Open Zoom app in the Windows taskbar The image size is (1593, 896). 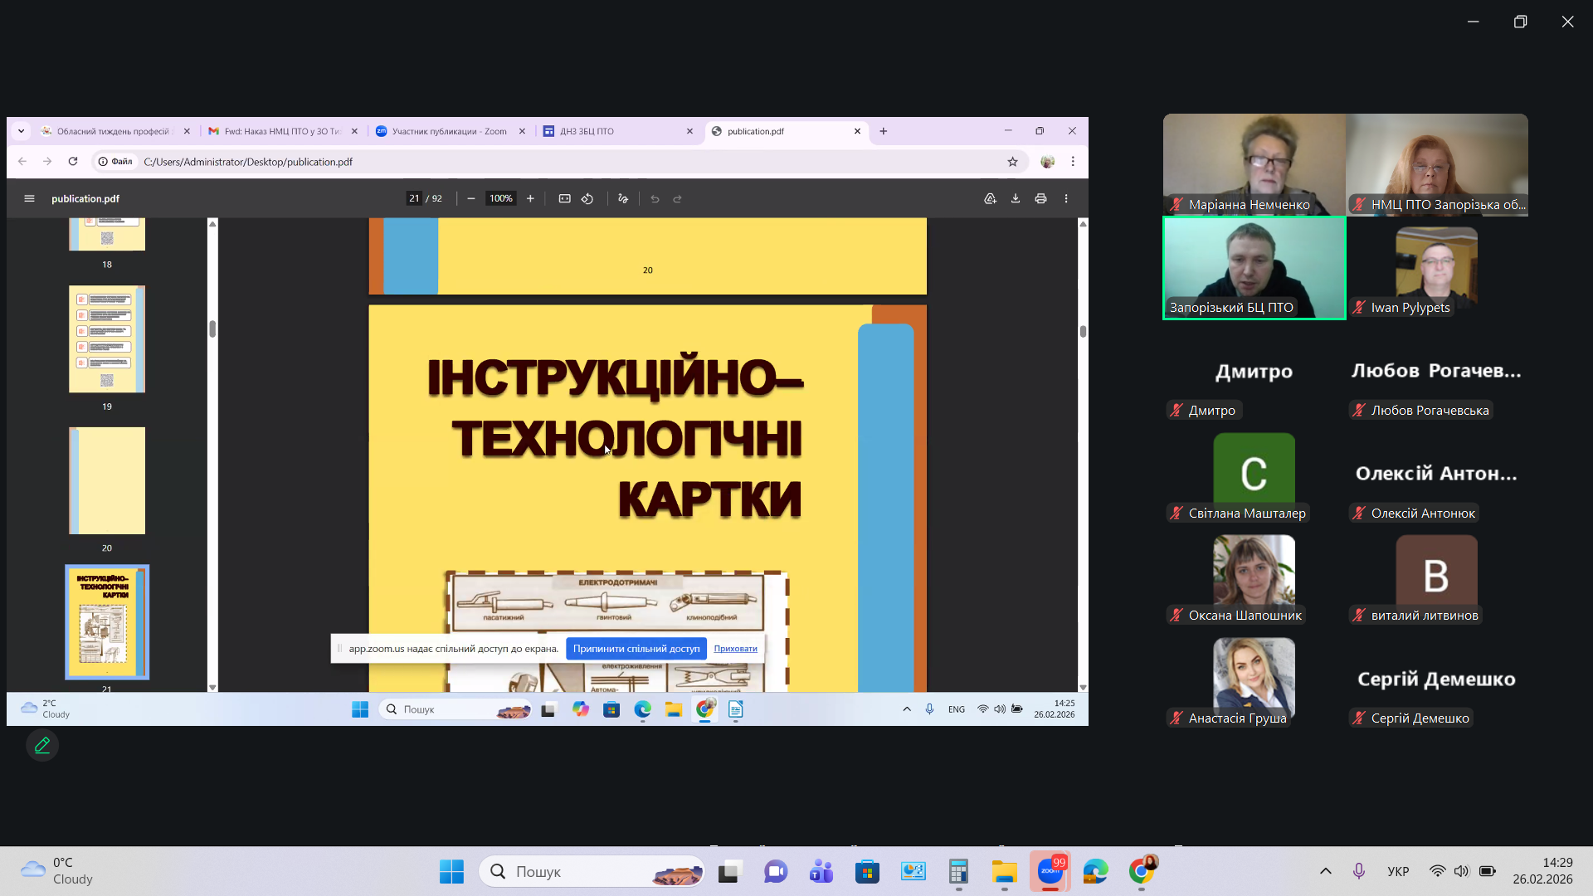pos(1050,872)
